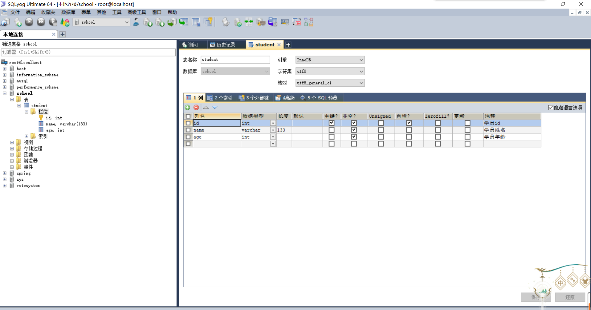
Task: Click the 还原 button
Action: click(x=570, y=297)
